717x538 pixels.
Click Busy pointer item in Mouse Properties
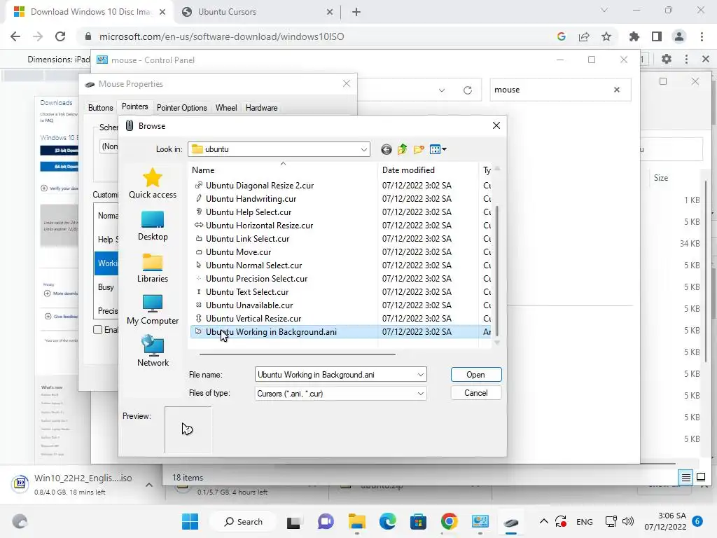click(106, 287)
